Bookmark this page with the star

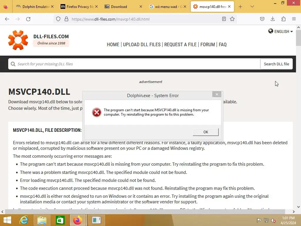232,19
